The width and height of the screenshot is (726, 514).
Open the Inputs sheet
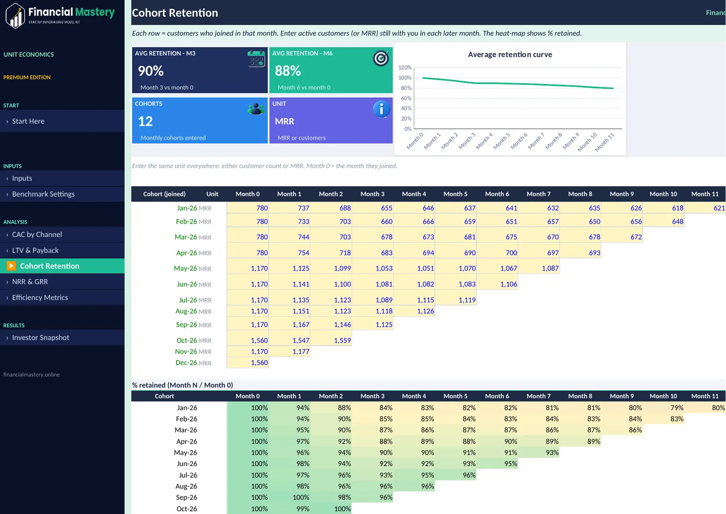(62, 178)
